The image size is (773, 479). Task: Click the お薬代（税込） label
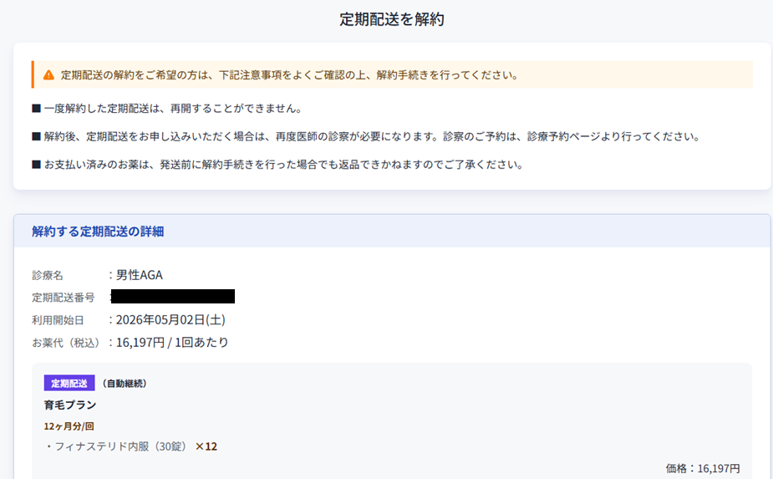click(66, 343)
